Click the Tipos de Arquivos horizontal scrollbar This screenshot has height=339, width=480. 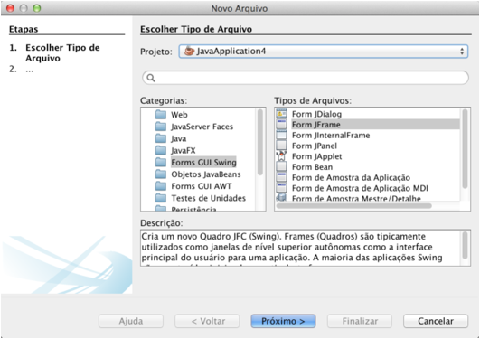pos(354,206)
